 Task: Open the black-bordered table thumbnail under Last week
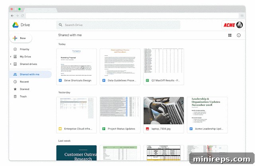tap(164, 153)
